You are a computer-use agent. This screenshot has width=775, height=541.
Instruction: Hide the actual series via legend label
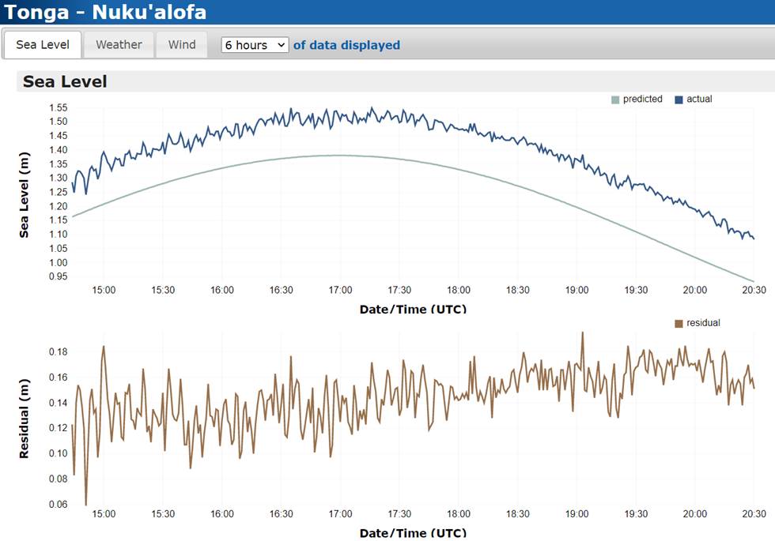699,100
